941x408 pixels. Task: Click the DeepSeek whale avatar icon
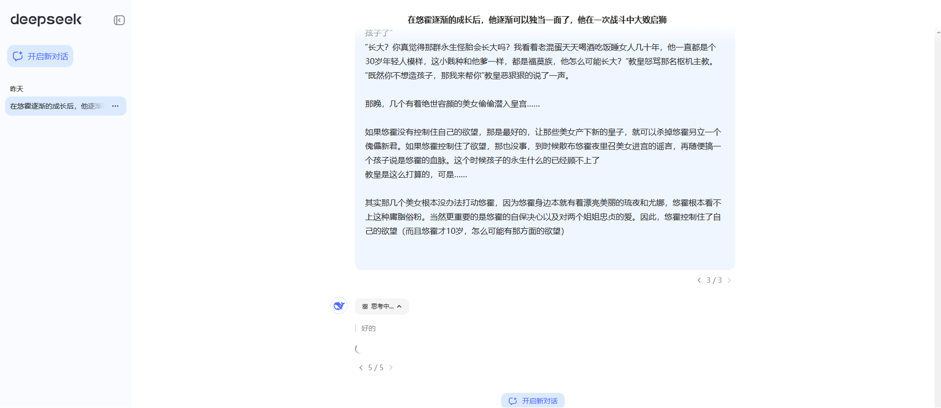coord(339,305)
